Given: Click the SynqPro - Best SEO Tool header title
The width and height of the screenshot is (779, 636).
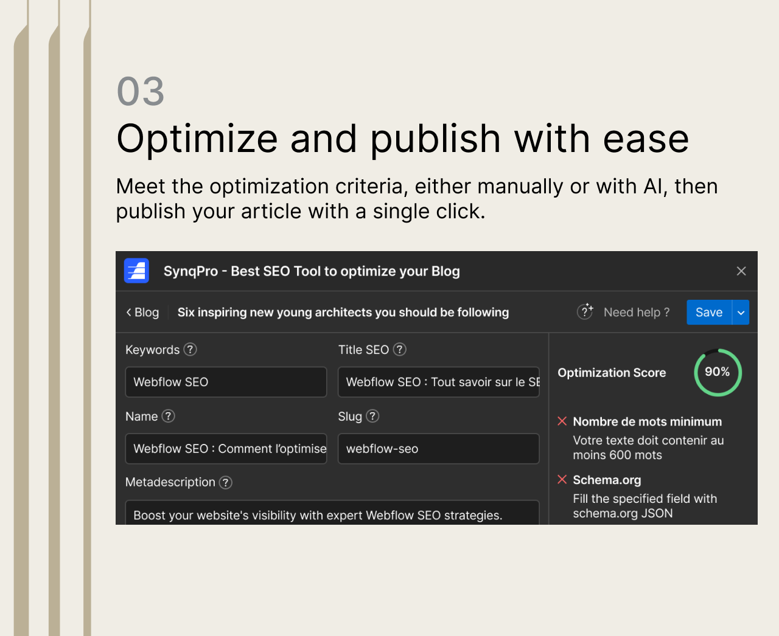Looking at the screenshot, I should coord(312,271).
